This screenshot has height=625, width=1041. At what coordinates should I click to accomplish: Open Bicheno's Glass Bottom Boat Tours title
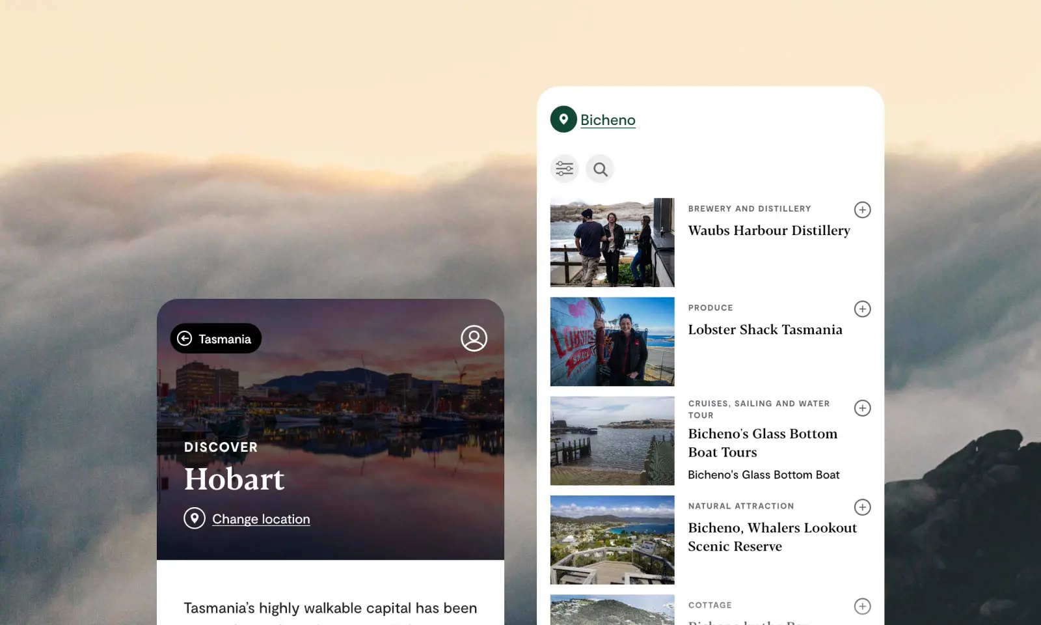[x=763, y=443]
